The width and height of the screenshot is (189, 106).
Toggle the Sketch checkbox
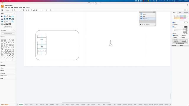[x=181, y=37]
